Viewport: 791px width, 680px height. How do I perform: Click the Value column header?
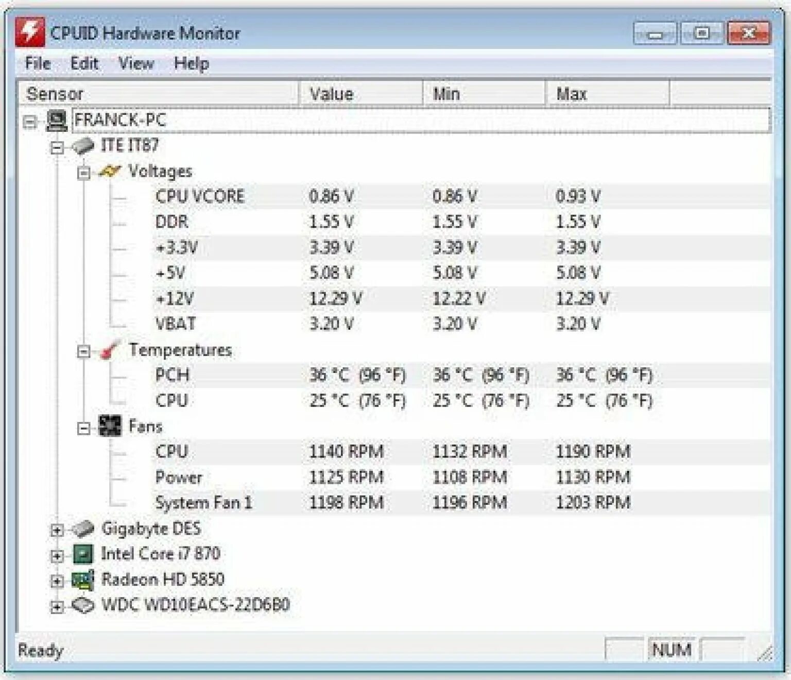(x=360, y=93)
